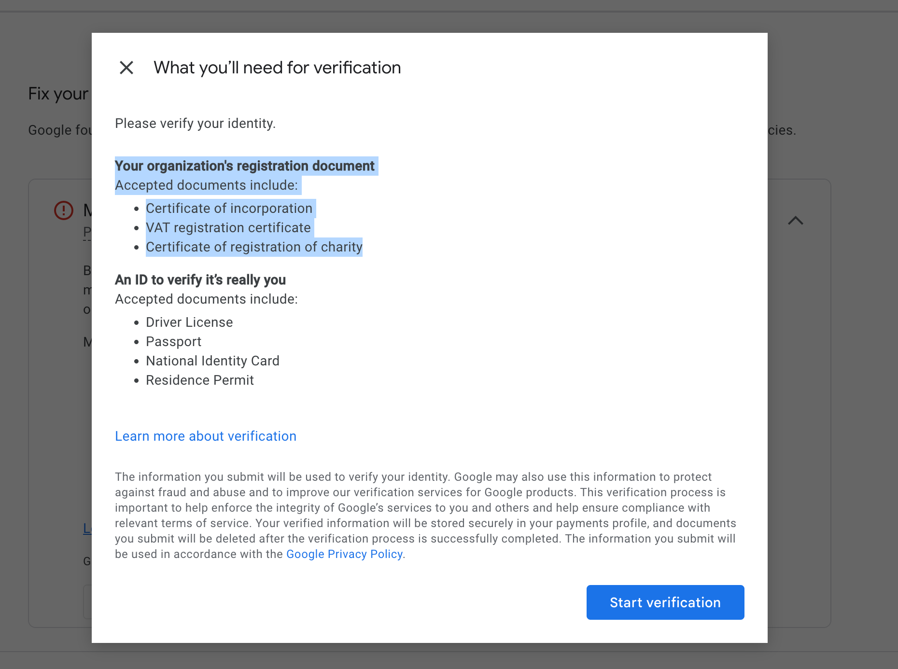
Task: Click Accepted documents include under ID heading
Action: pyautogui.click(x=206, y=299)
